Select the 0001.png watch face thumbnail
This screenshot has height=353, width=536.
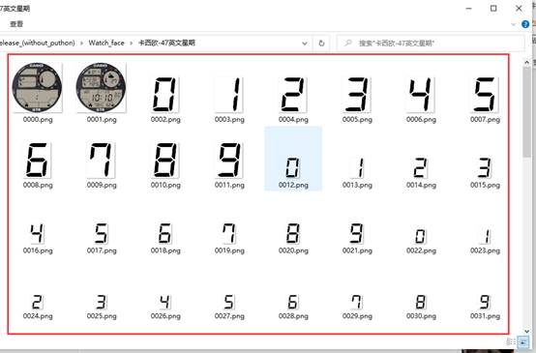[x=102, y=87]
